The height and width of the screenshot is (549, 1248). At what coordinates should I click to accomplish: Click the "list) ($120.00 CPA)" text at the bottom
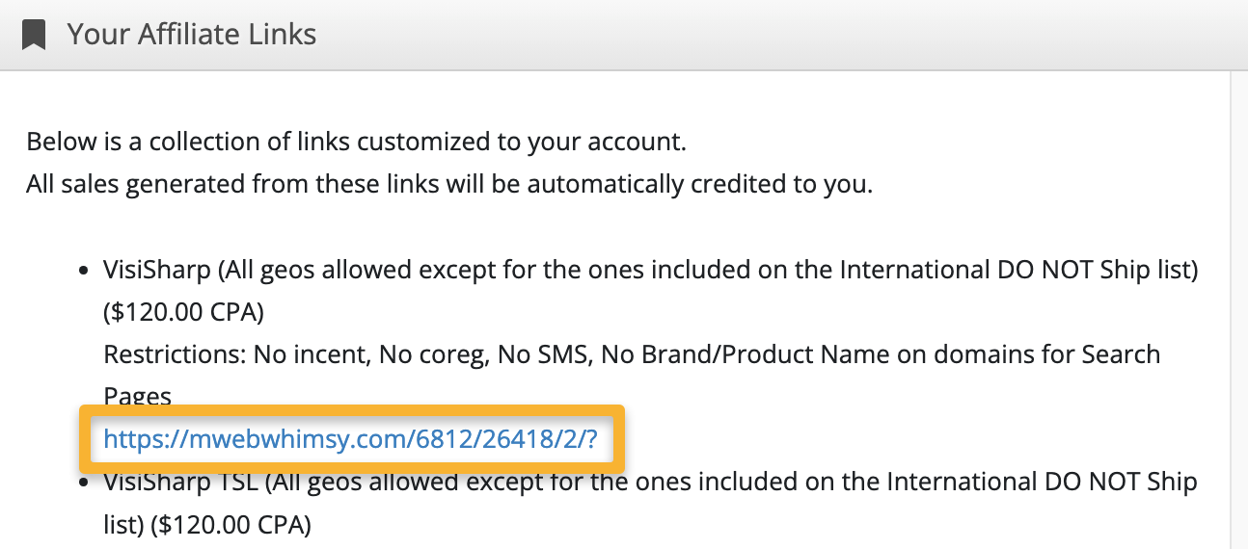(206, 524)
